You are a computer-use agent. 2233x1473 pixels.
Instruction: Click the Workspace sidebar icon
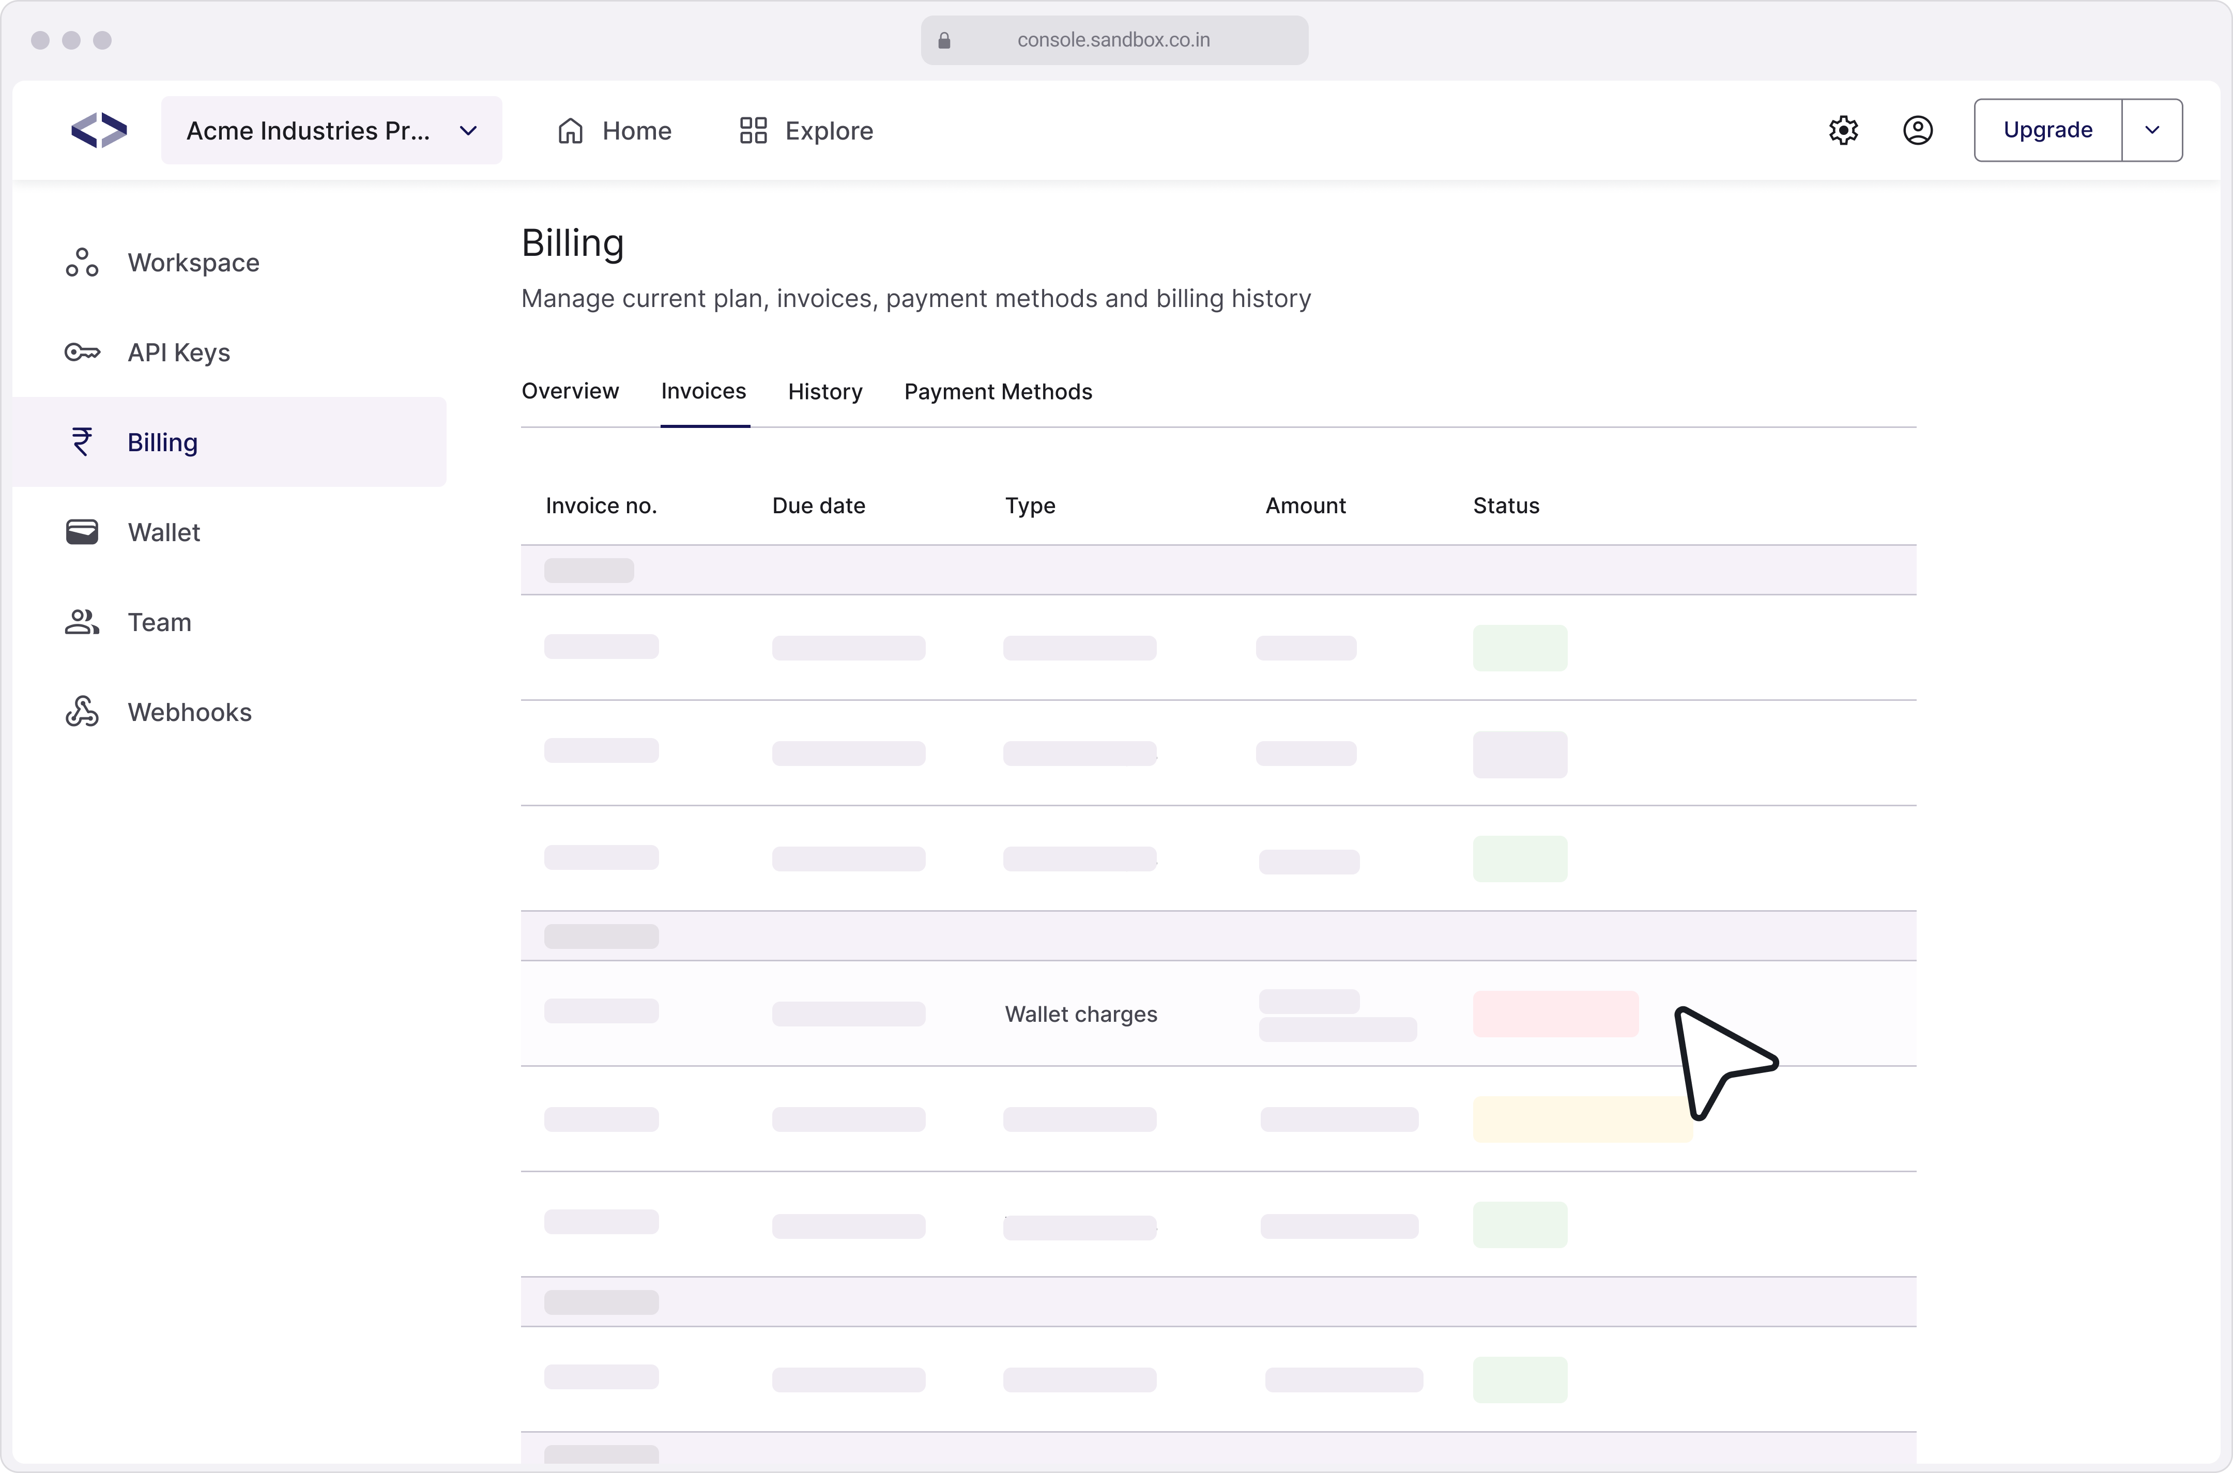[x=82, y=263]
